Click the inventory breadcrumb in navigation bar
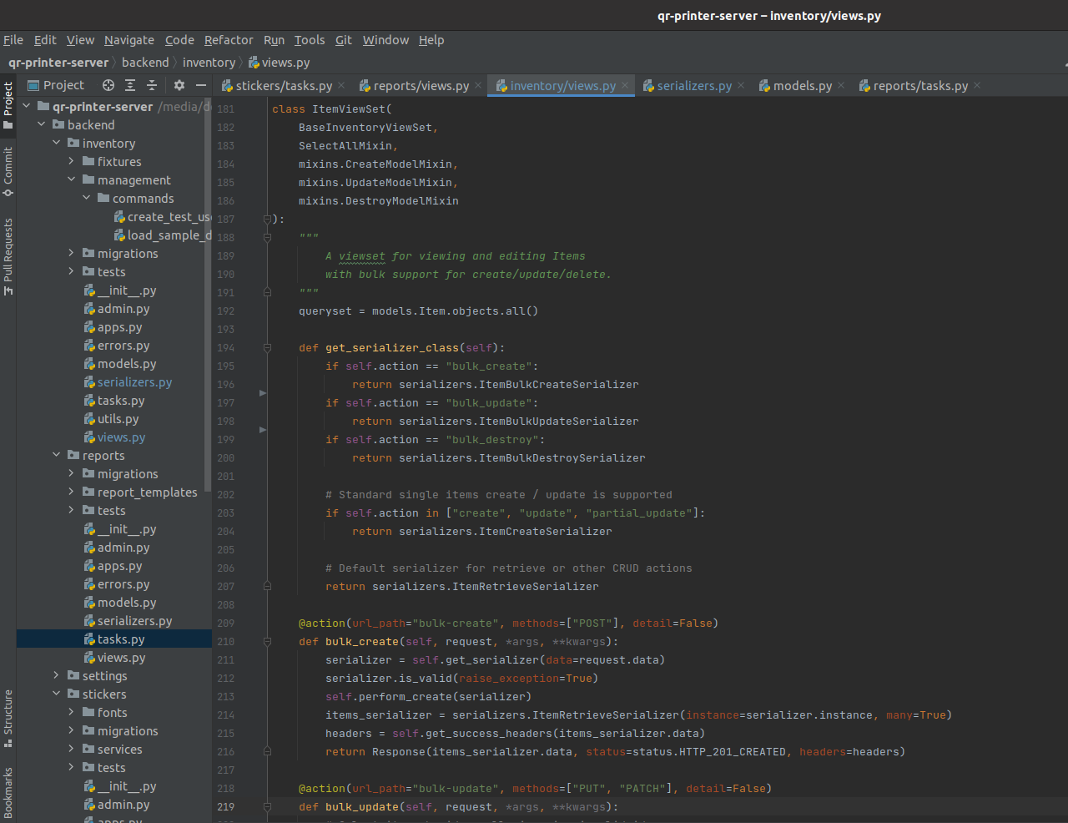 pos(209,63)
